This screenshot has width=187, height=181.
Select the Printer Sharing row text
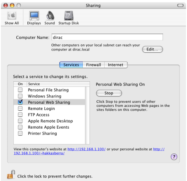[x=42, y=134]
